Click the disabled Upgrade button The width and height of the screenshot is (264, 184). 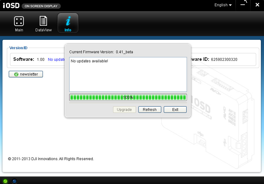[124, 109]
